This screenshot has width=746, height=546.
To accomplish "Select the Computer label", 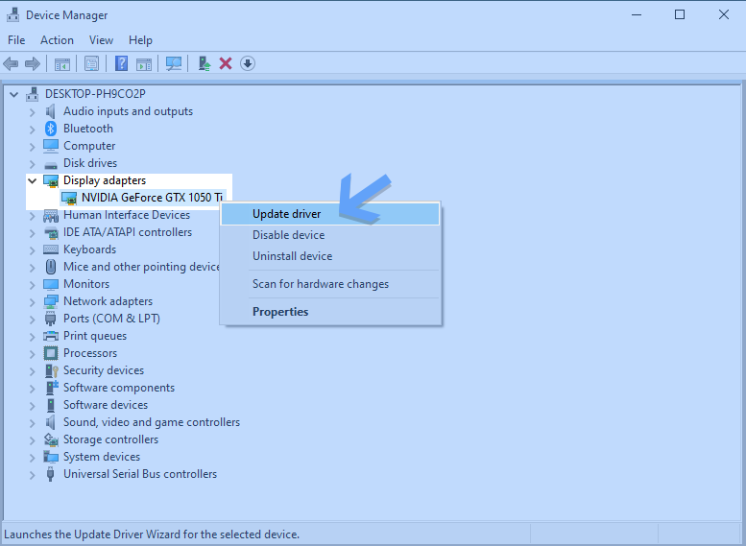I will click(x=89, y=146).
